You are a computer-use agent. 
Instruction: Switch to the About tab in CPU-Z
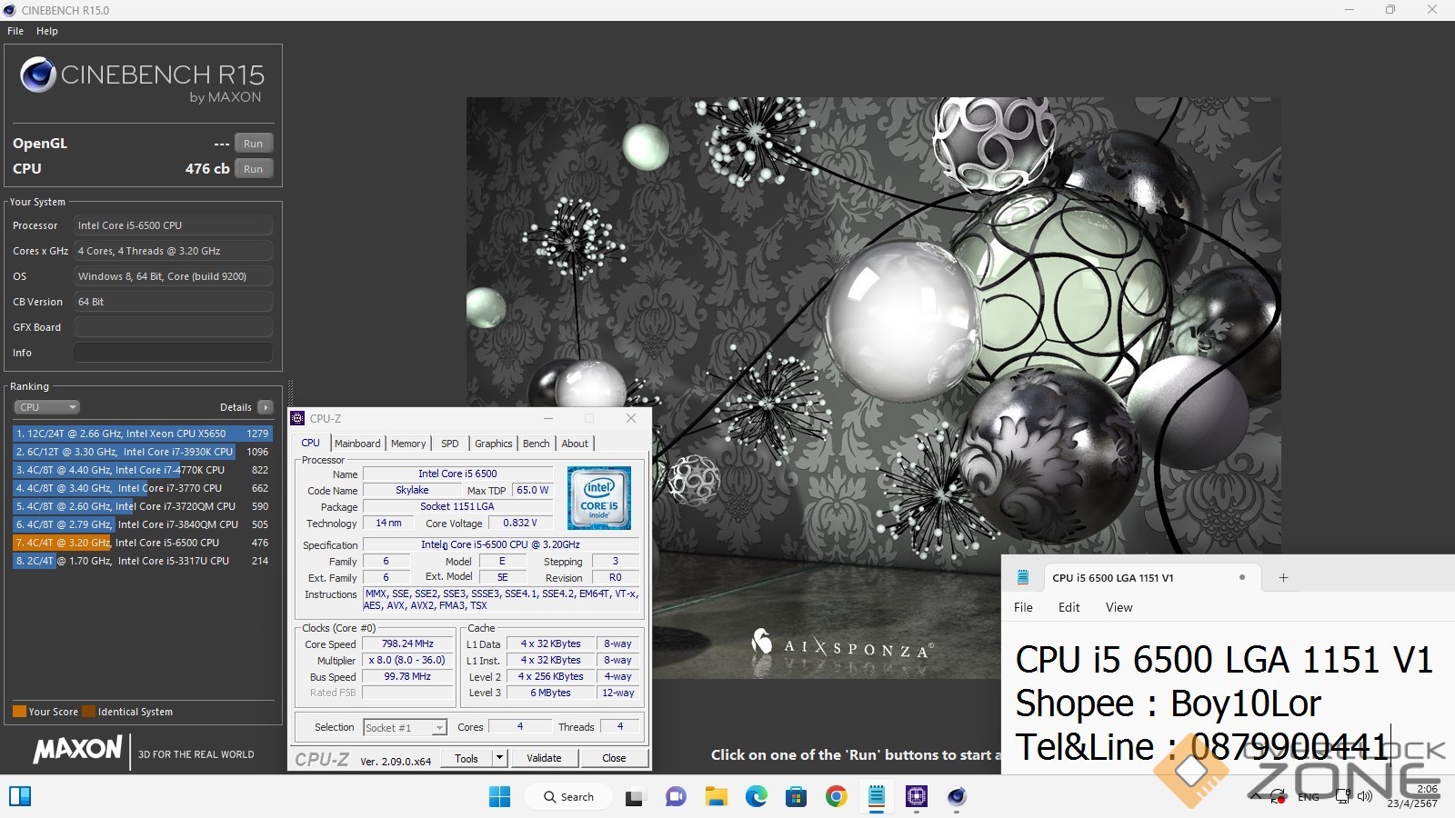click(x=575, y=444)
